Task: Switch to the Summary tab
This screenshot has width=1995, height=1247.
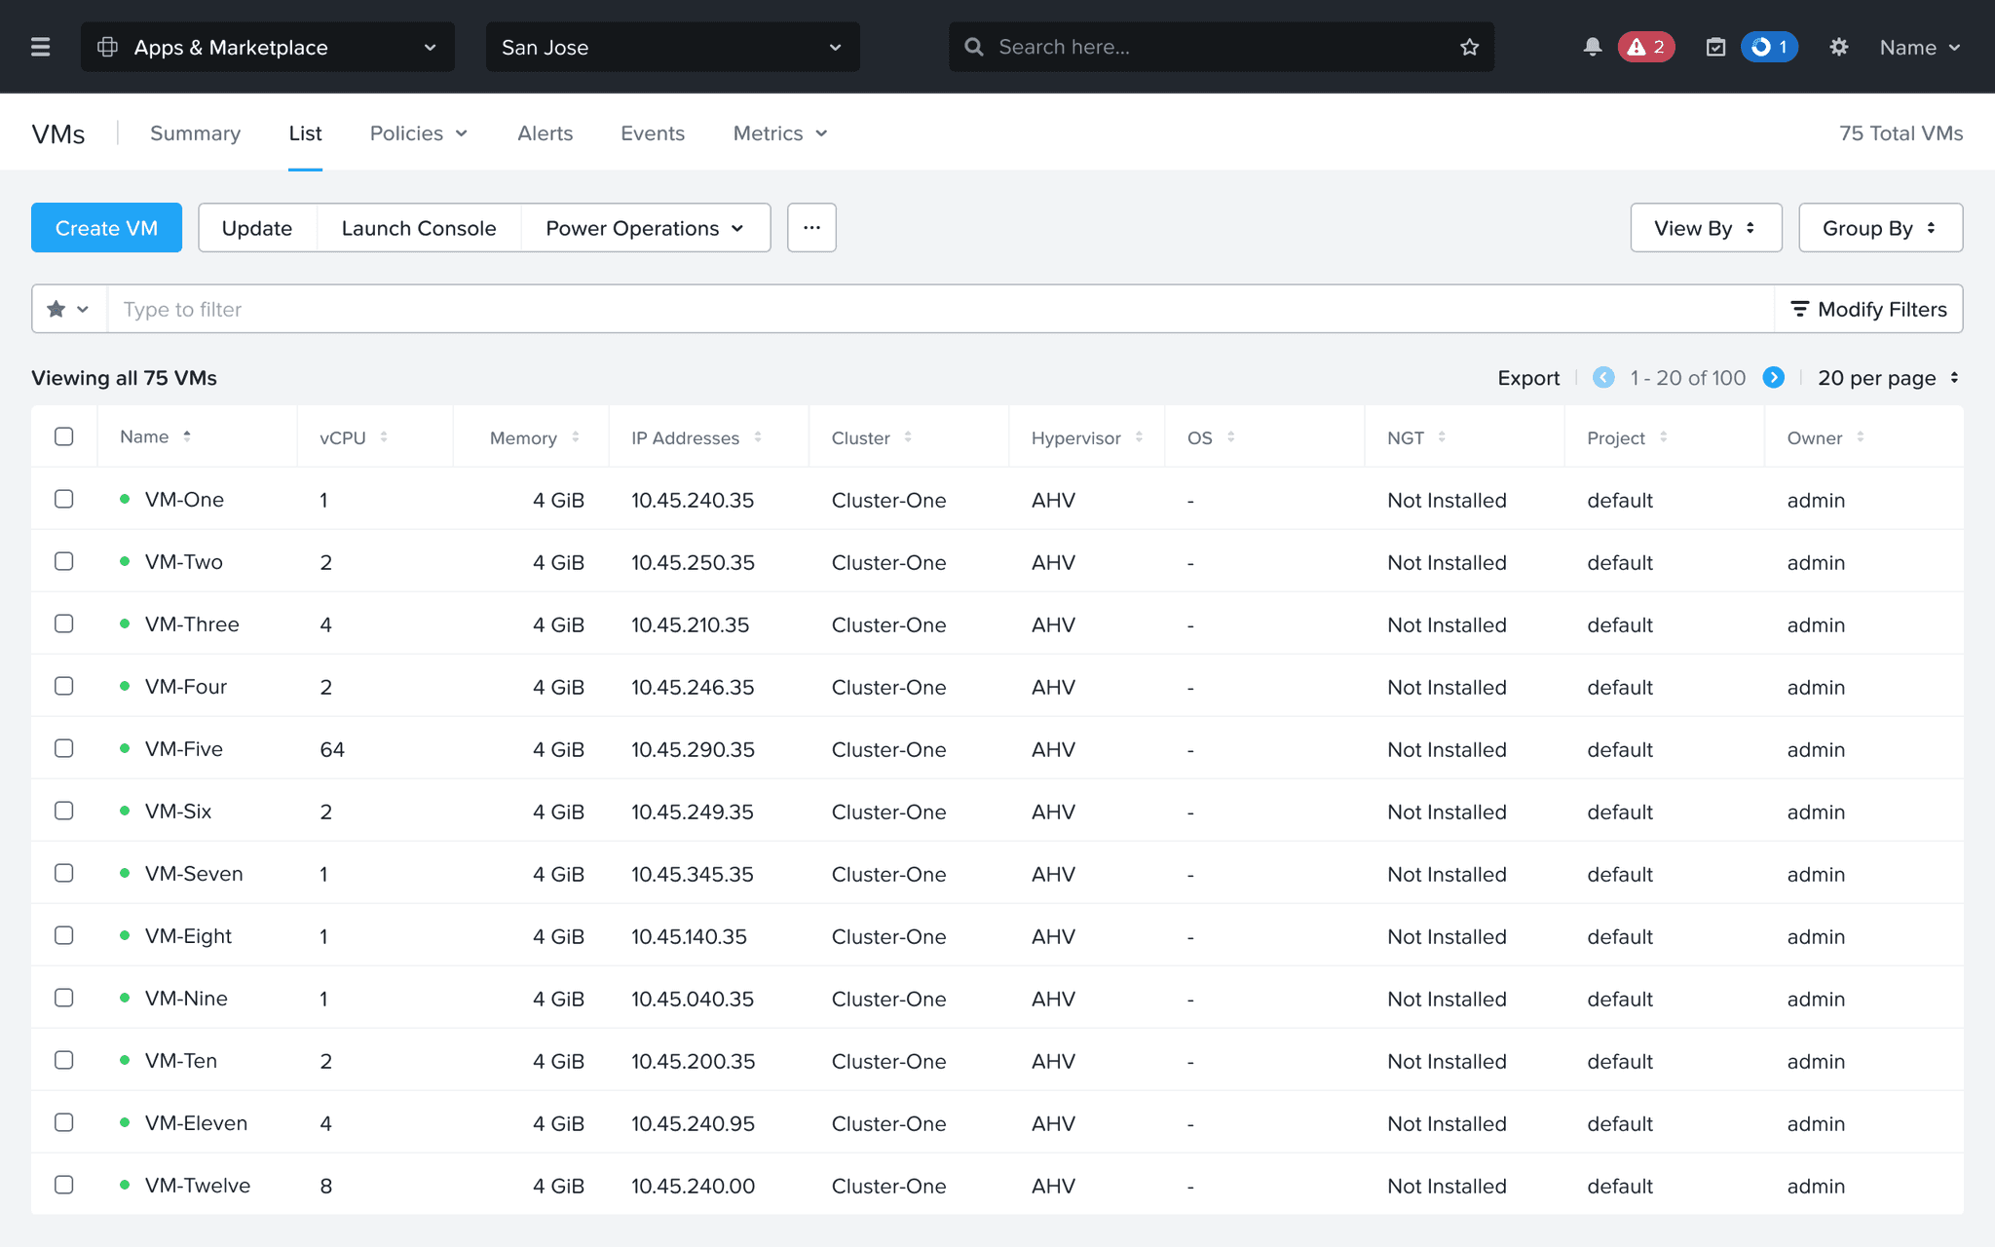Action: [195, 133]
